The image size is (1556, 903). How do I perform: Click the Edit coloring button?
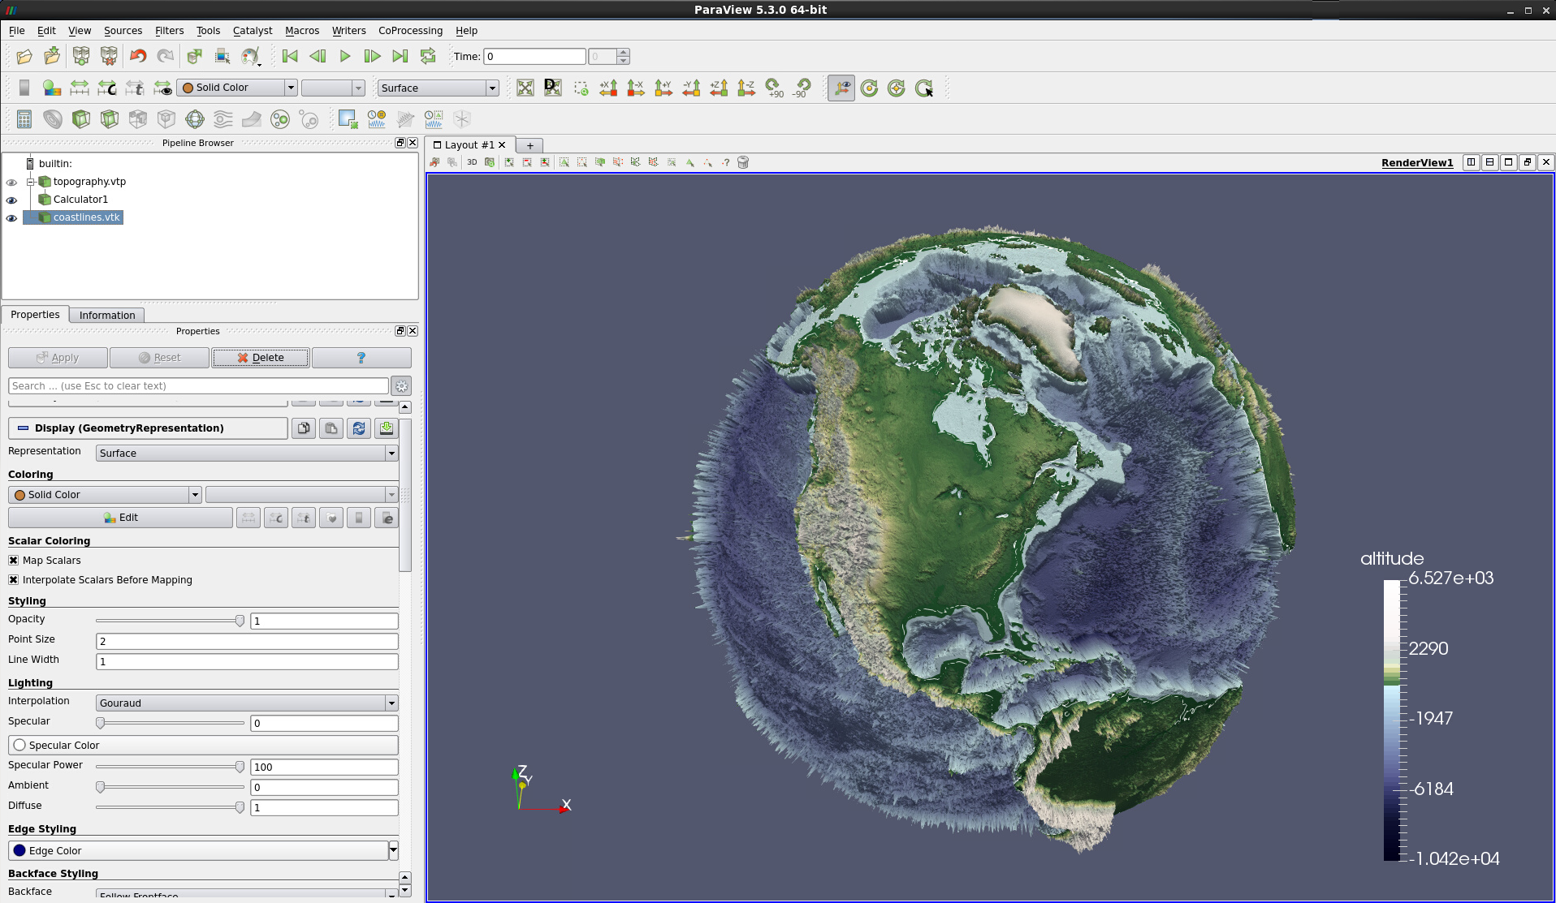click(x=121, y=518)
